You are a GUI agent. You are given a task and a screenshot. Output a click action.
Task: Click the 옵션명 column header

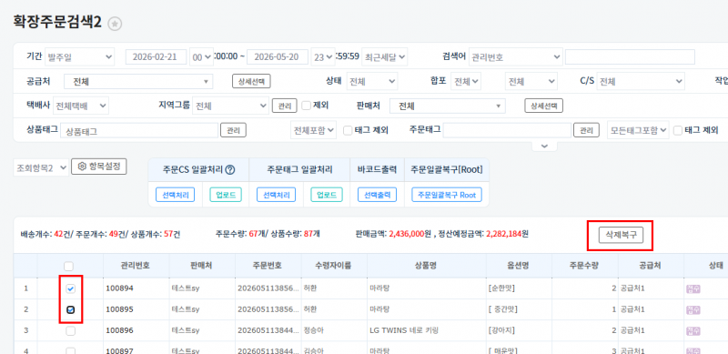point(520,266)
